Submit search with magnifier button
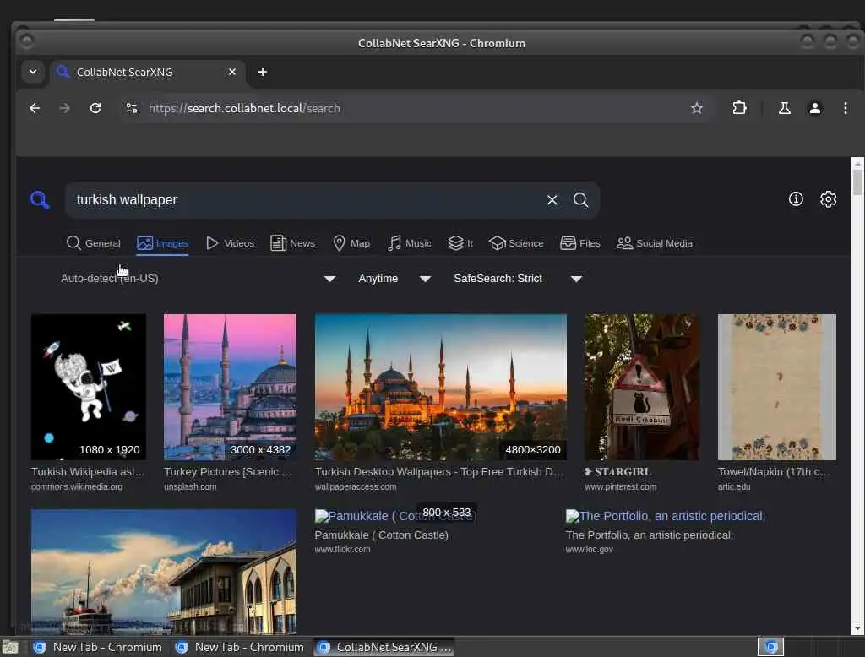The height and width of the screenshot is (657, 865). [581, 200]
